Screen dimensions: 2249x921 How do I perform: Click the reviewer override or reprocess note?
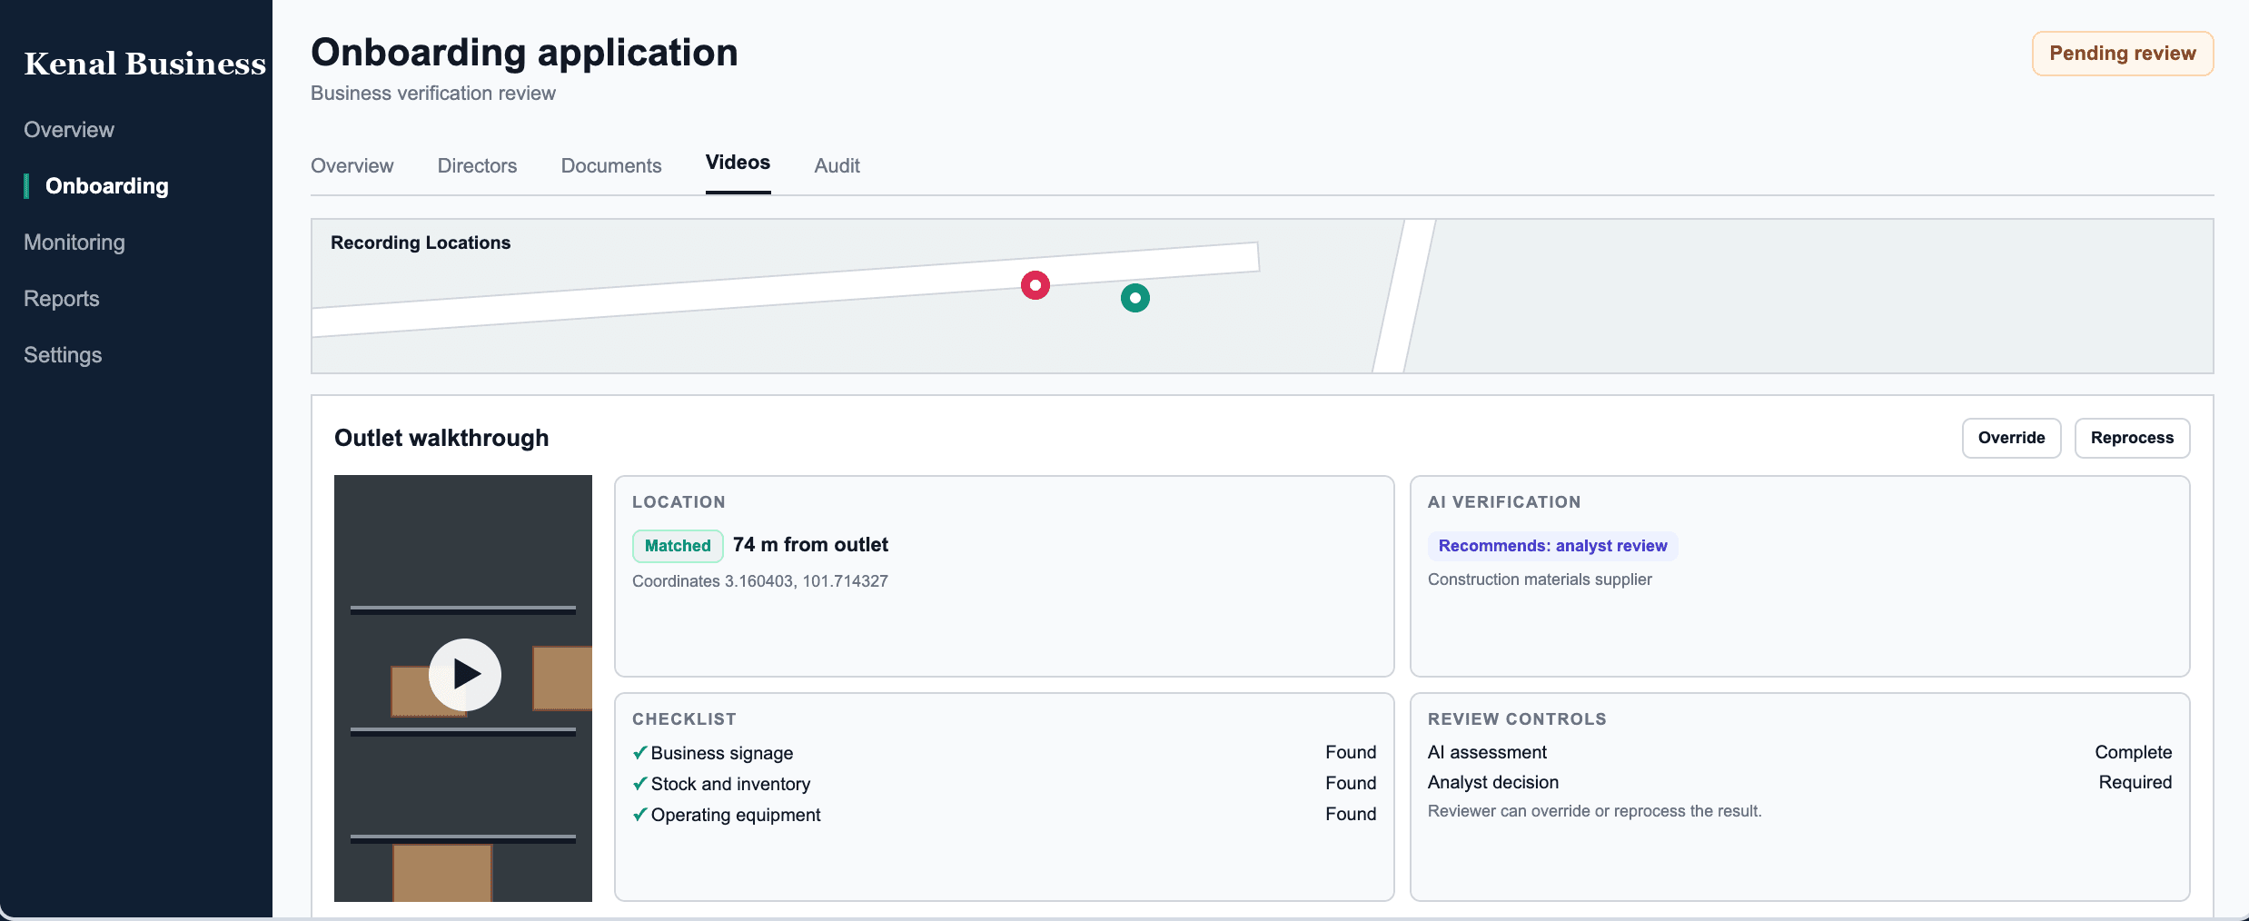coord(1594,811)
